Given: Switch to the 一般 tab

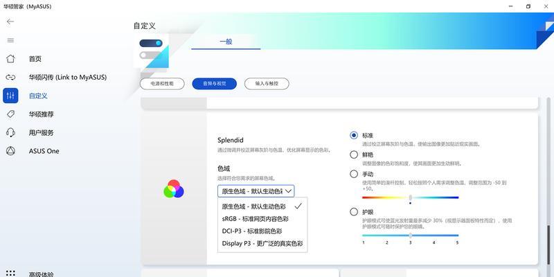Looking at the screenshot, I should tap(226, 42).
